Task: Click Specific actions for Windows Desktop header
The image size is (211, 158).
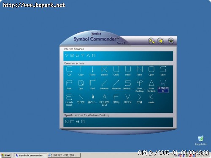Action: [x=87, y=115]
